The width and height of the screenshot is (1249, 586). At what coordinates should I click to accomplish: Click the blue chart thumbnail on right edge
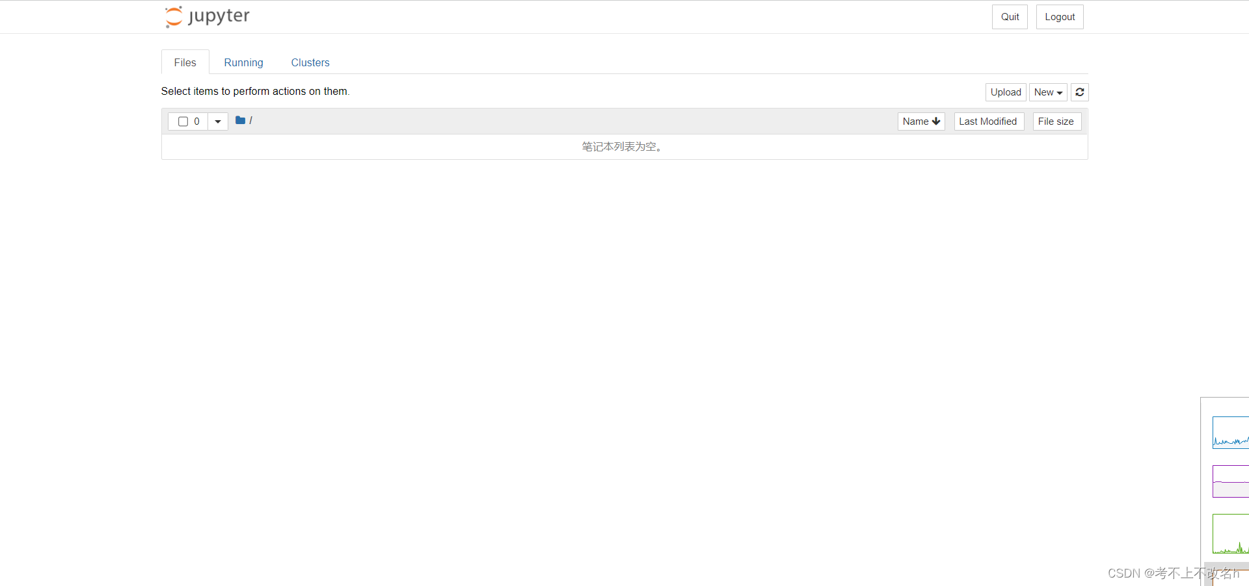(1231, 433)
